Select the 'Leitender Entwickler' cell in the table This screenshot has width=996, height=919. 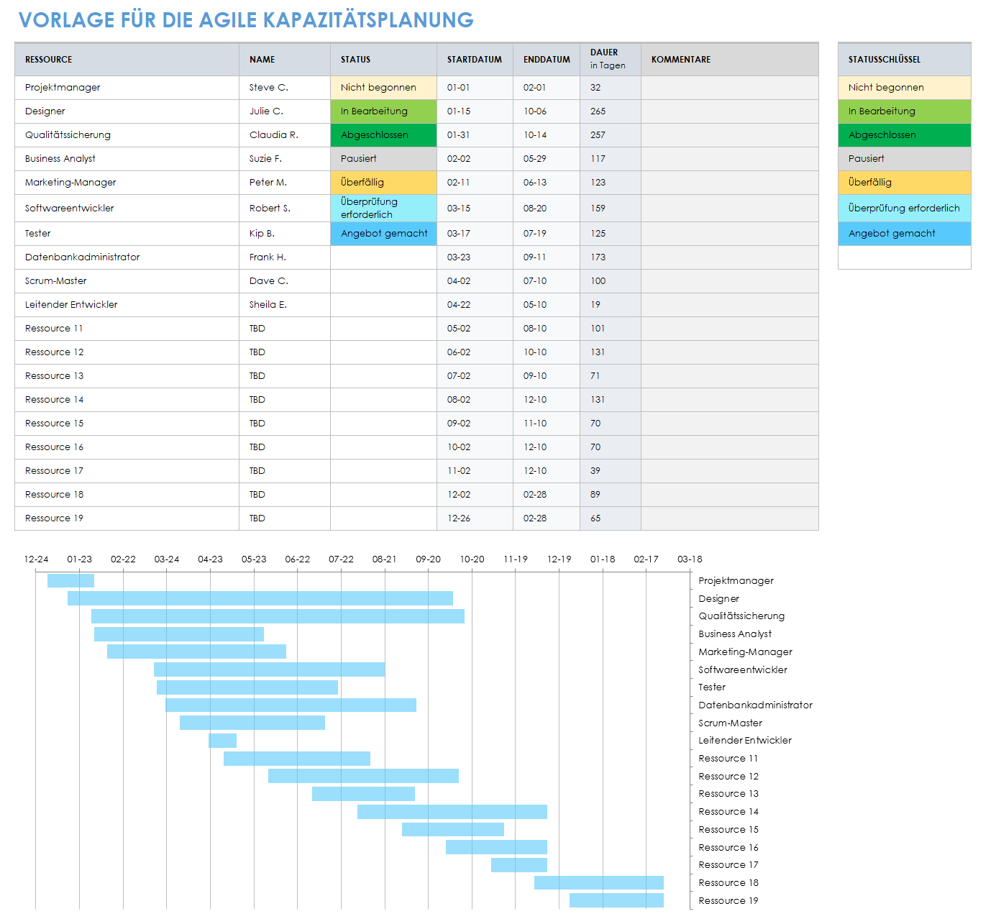[x=127, y=305]
